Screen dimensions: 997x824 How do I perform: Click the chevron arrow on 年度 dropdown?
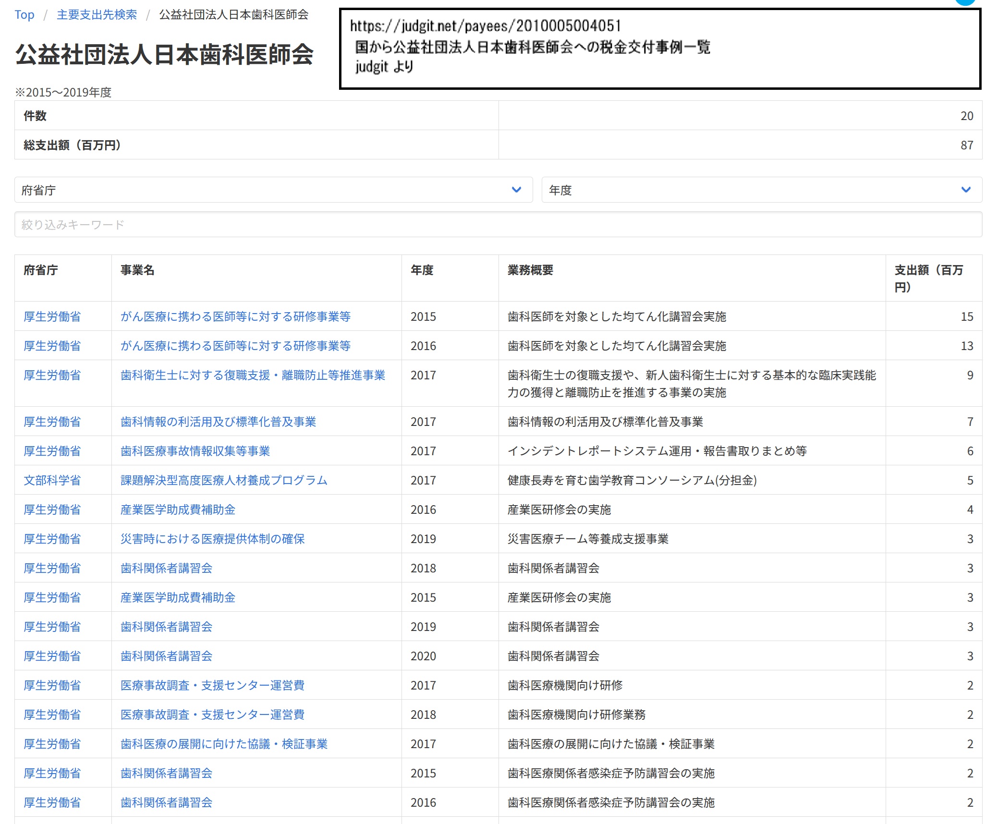[x=966, y=190]
